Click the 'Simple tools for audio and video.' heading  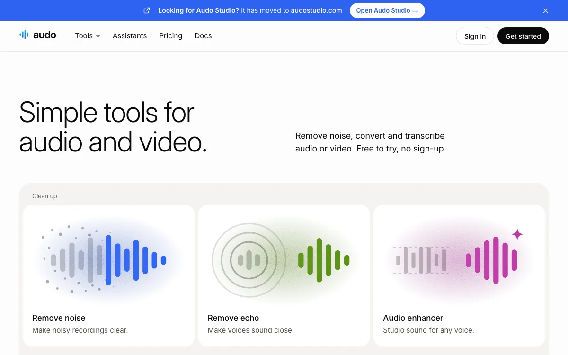coord(113,127)
